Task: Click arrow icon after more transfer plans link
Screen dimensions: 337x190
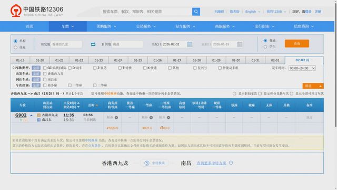Action: (x=231, y=163)
